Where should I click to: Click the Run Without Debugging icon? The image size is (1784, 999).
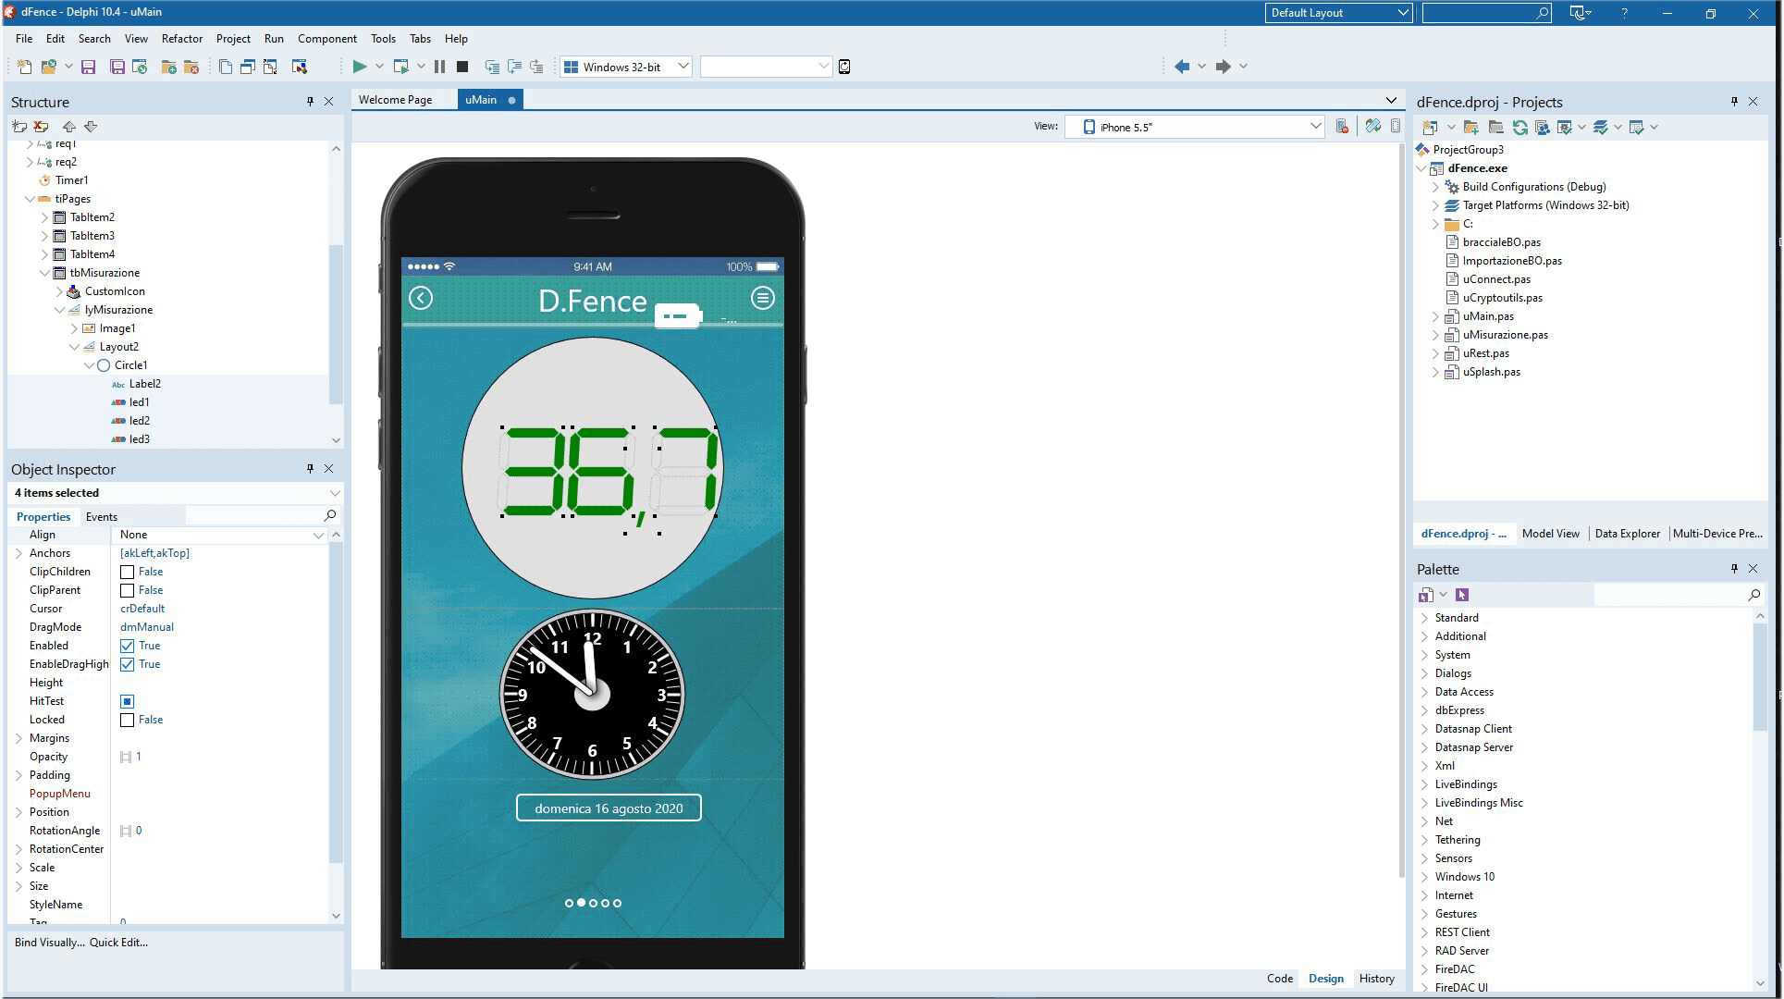[400, 67]
